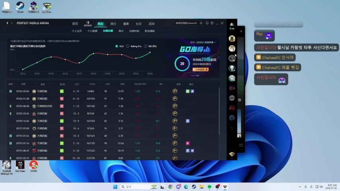This screenshot has height=191, width=340.
Task: Click the fullscreen expand icon in side panel
Action: coord(241,145)
